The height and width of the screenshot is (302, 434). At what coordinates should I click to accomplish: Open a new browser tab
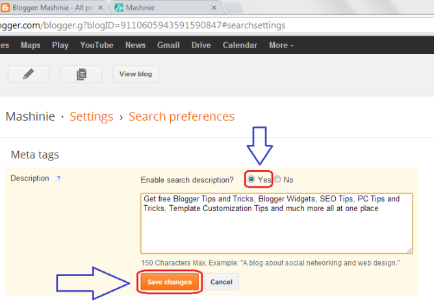234,8
